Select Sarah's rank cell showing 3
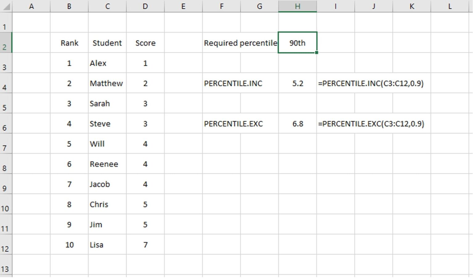The image size is (473, 278). click(69, 104)
